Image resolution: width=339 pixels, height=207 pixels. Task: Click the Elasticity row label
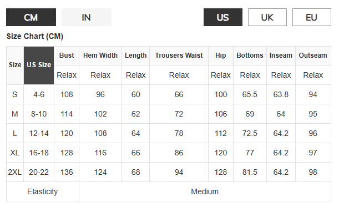43,191
